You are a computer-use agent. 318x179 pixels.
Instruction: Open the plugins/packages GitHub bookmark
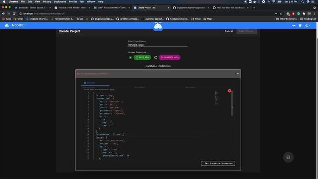click(x=102, y=19)
